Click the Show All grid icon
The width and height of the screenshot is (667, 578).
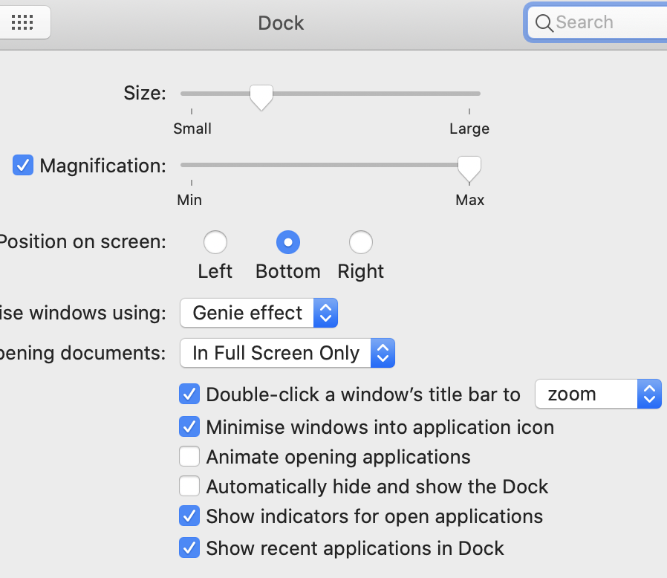coord(23,22)
